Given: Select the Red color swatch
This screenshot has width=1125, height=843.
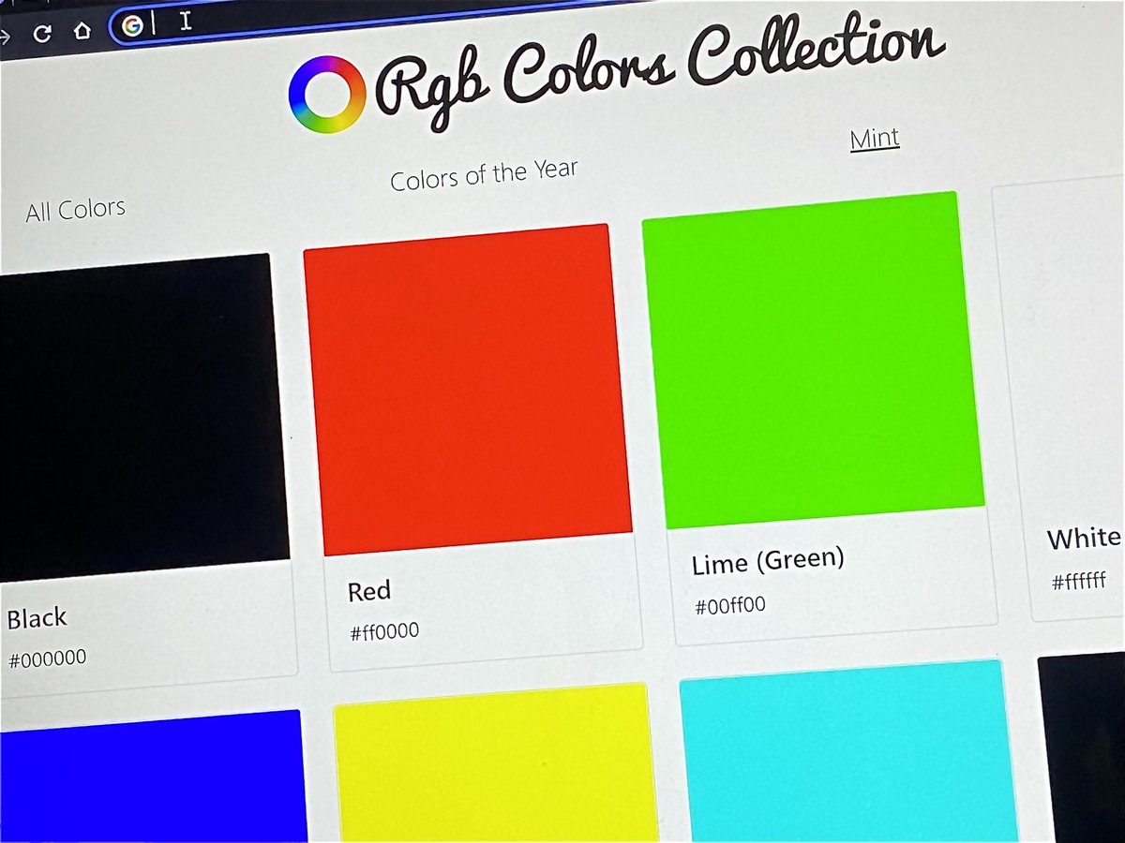Looking at the screenshot, I should pyautogui.click(x=468, y=390).
